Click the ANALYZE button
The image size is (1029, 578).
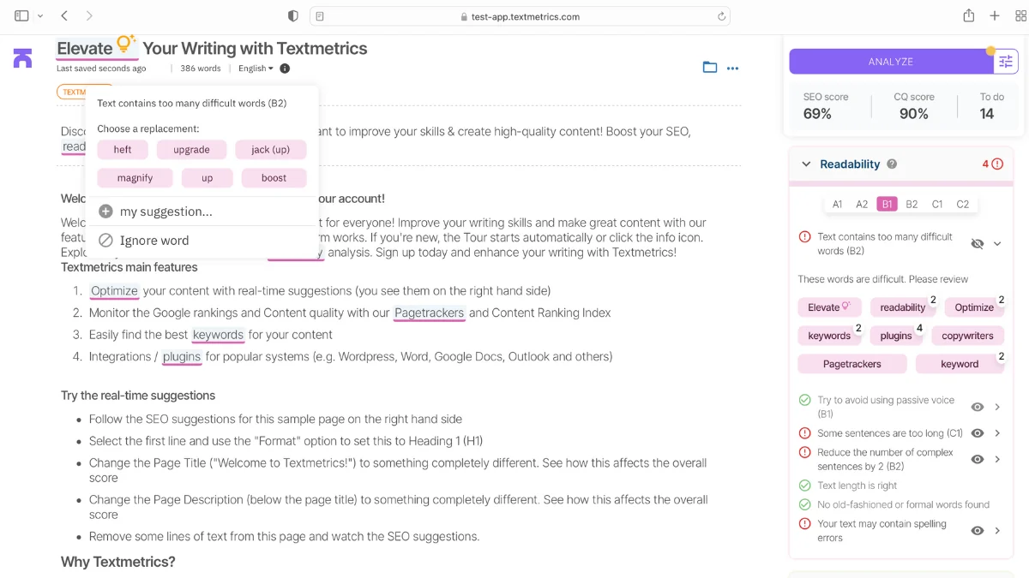[891, 62]
